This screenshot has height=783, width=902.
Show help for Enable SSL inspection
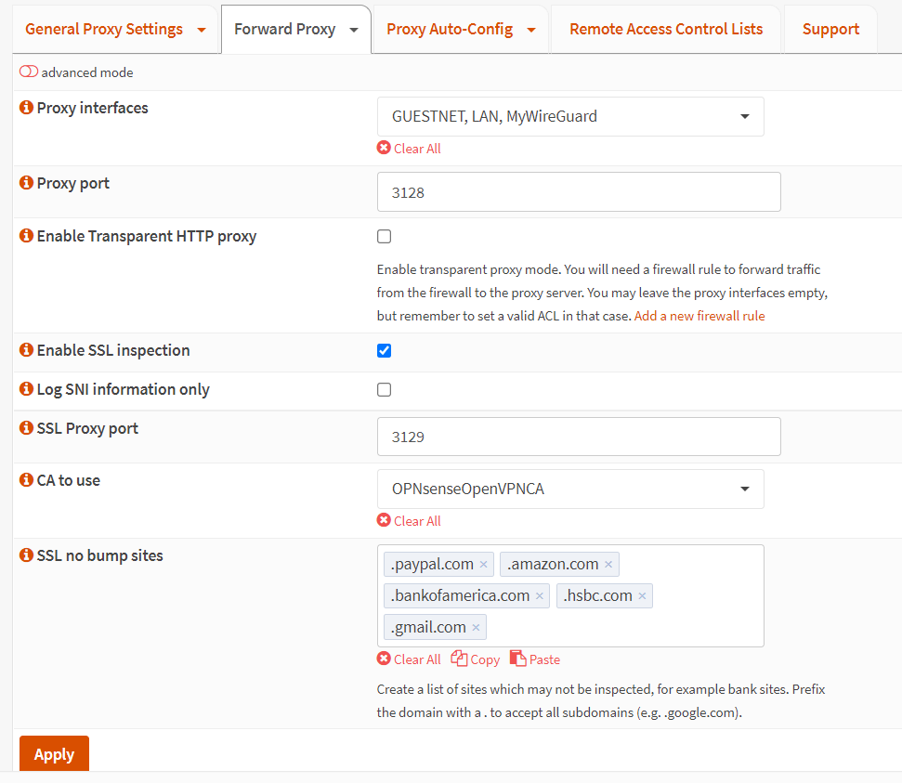click(26, 350)
